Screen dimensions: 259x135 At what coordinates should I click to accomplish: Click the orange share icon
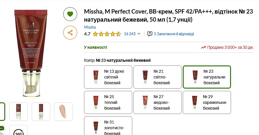[70, 33]
